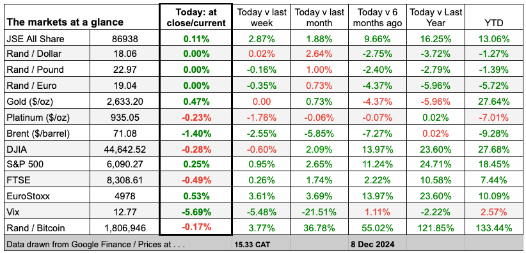This screenshot has height=253, width=526.
Task: Click the YTD column header
Action: 495,22
